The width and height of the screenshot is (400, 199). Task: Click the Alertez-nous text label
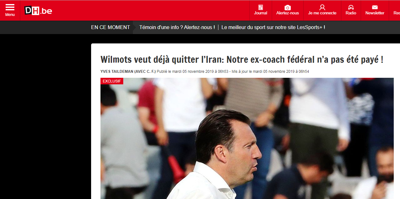(288, 13)
